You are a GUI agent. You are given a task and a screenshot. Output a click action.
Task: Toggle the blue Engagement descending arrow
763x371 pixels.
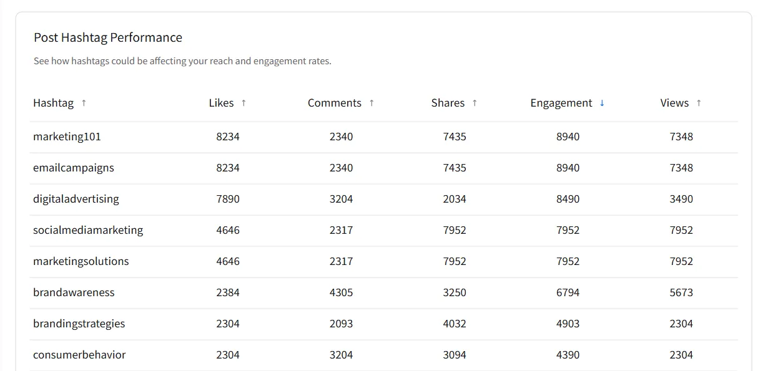click(602, 103)
